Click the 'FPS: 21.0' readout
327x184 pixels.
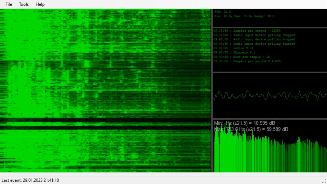tap(223, 12)
